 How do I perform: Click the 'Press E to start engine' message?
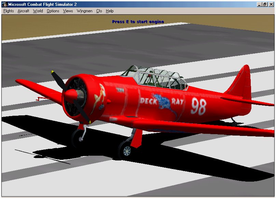(x=138, y=22)
